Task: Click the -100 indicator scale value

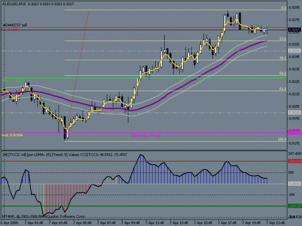Action: (291, 195)
